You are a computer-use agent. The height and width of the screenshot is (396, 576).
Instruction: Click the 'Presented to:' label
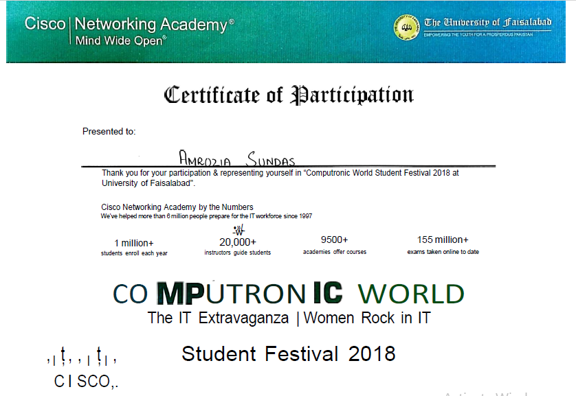point(109,131)
